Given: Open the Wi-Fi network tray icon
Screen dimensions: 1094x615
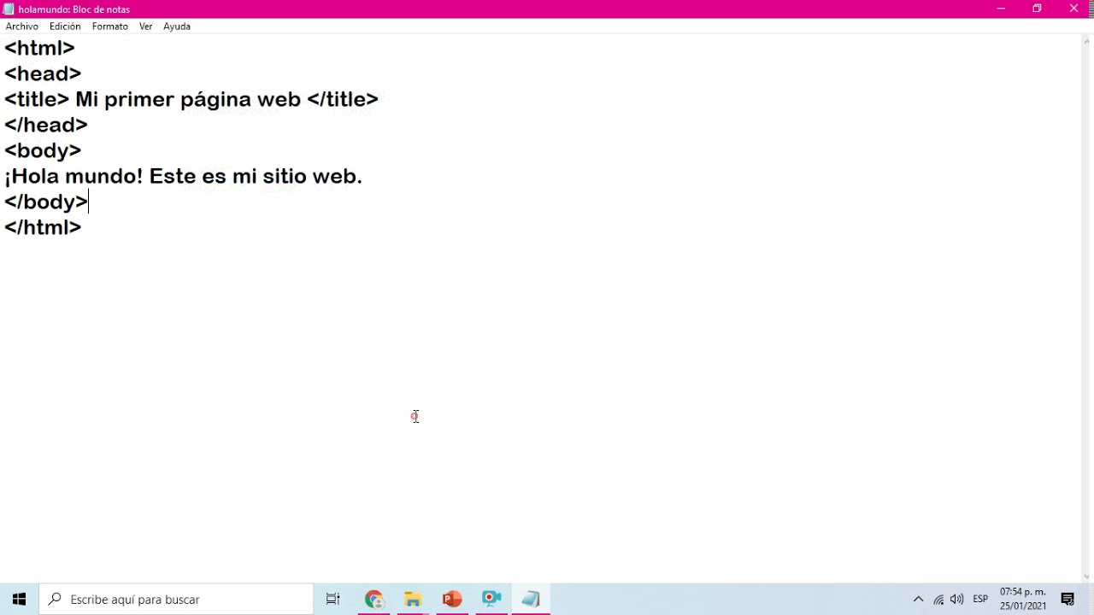Looking at the screenshot, I should click(938, 600).
